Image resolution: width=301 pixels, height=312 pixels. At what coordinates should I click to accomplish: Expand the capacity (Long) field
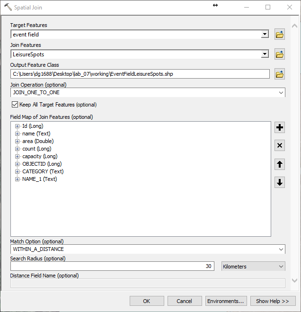pos(18,156)
